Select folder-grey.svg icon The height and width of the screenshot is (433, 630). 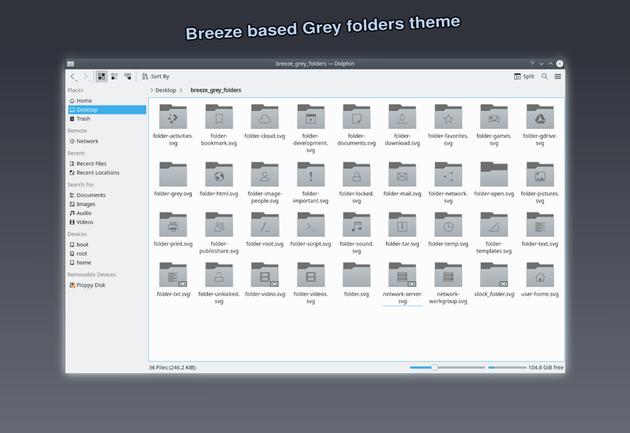pos(173,174)
